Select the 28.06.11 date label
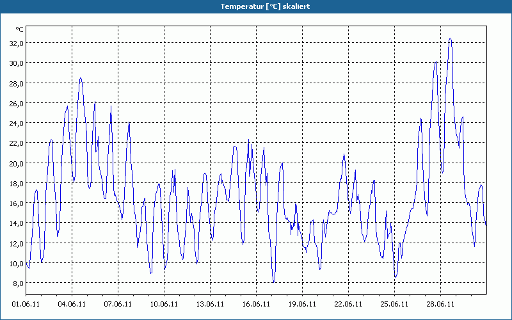 coord(440,304)
